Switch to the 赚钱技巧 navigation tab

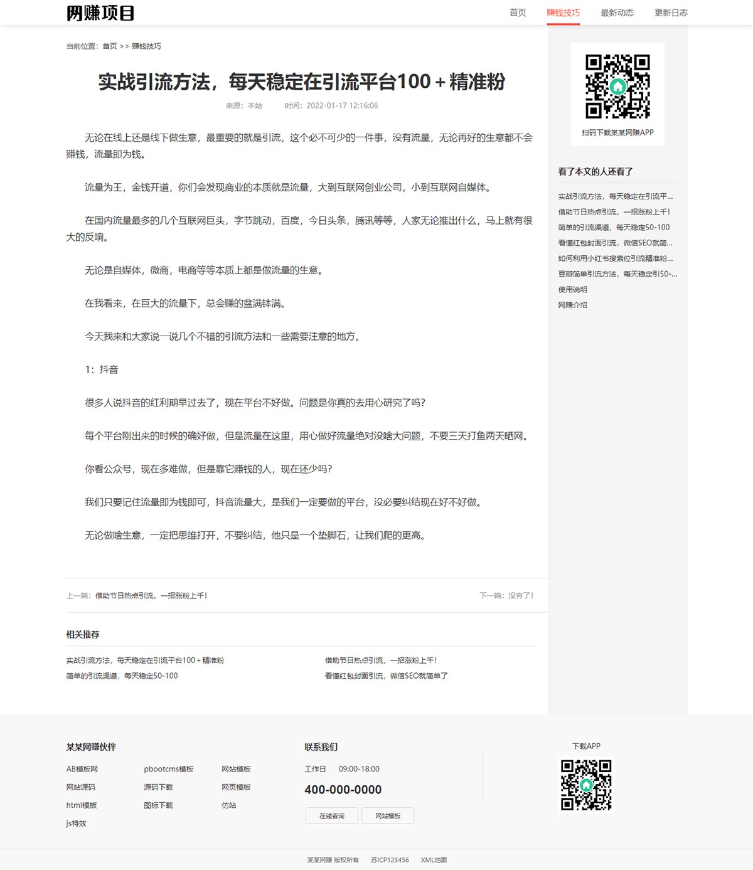point(563,13)
